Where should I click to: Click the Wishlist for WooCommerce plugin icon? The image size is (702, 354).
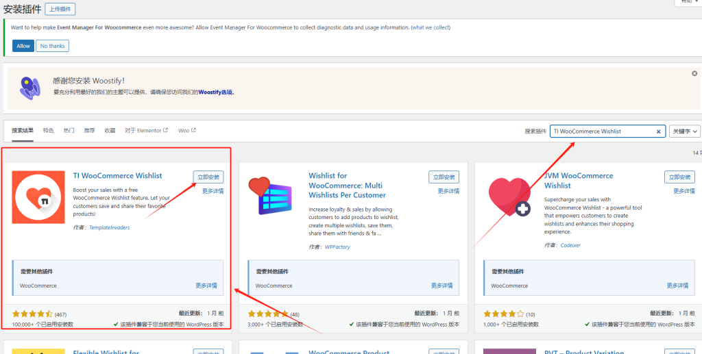pos(274,197)
